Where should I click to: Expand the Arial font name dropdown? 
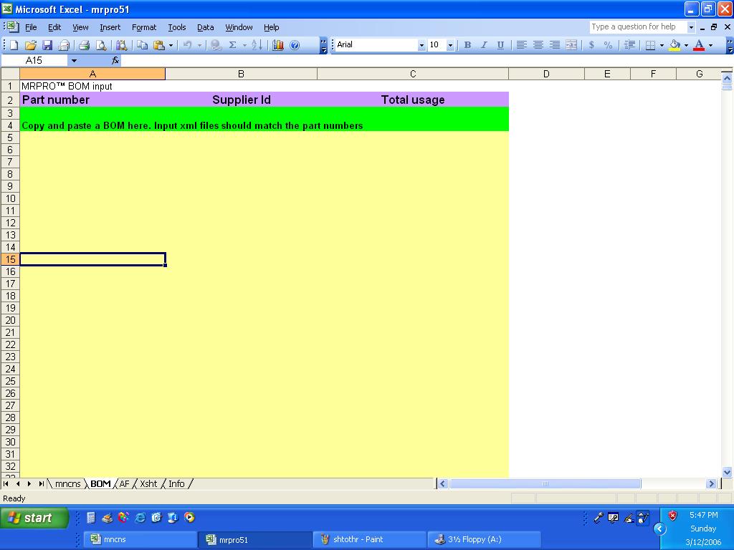click(x=421, y=45)
